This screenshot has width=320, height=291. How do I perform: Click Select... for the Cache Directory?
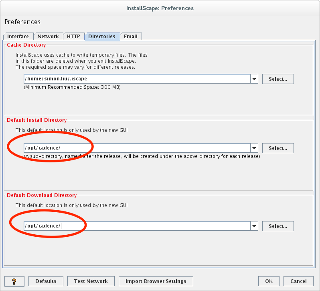[x=278, y=79]
